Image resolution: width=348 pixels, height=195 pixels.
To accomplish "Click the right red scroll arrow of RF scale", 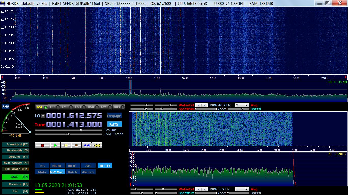I will (346, 77).
